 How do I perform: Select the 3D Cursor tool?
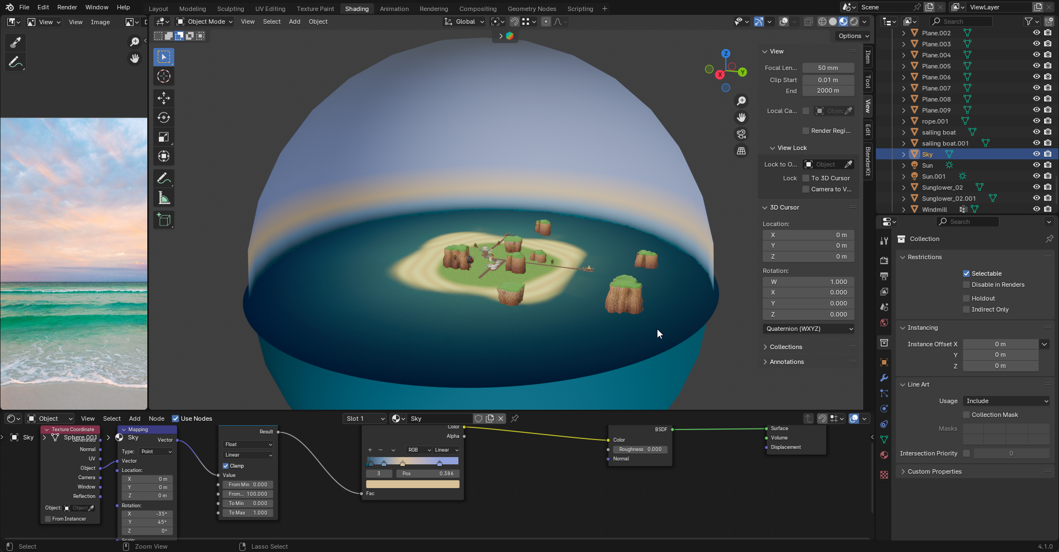pyautogui.click(x=164, y=76)
